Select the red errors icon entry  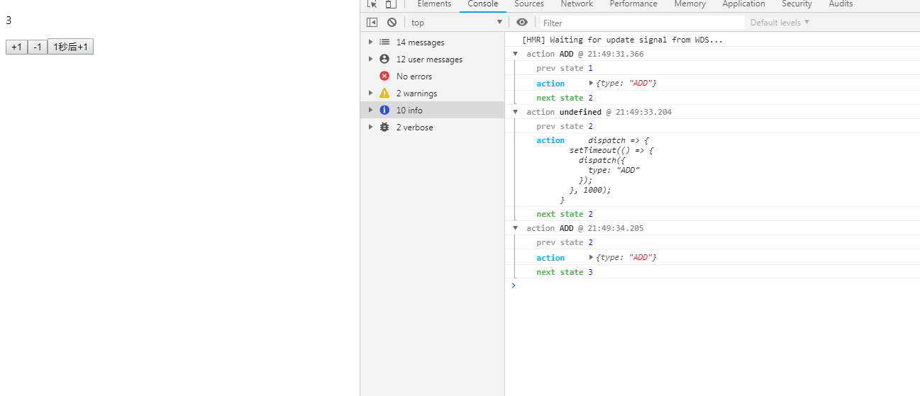pyautogui.click(x=384, y=77)
